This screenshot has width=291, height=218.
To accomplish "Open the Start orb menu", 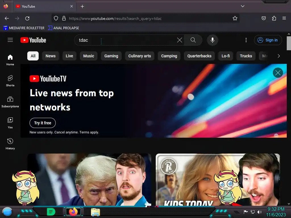I will [7, 212].
